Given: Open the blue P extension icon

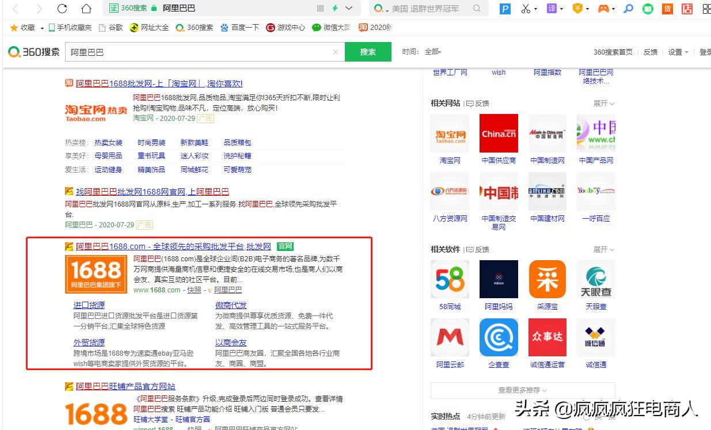Looking at the screenshot, I should pyautogui.click(x=505, y=9).
